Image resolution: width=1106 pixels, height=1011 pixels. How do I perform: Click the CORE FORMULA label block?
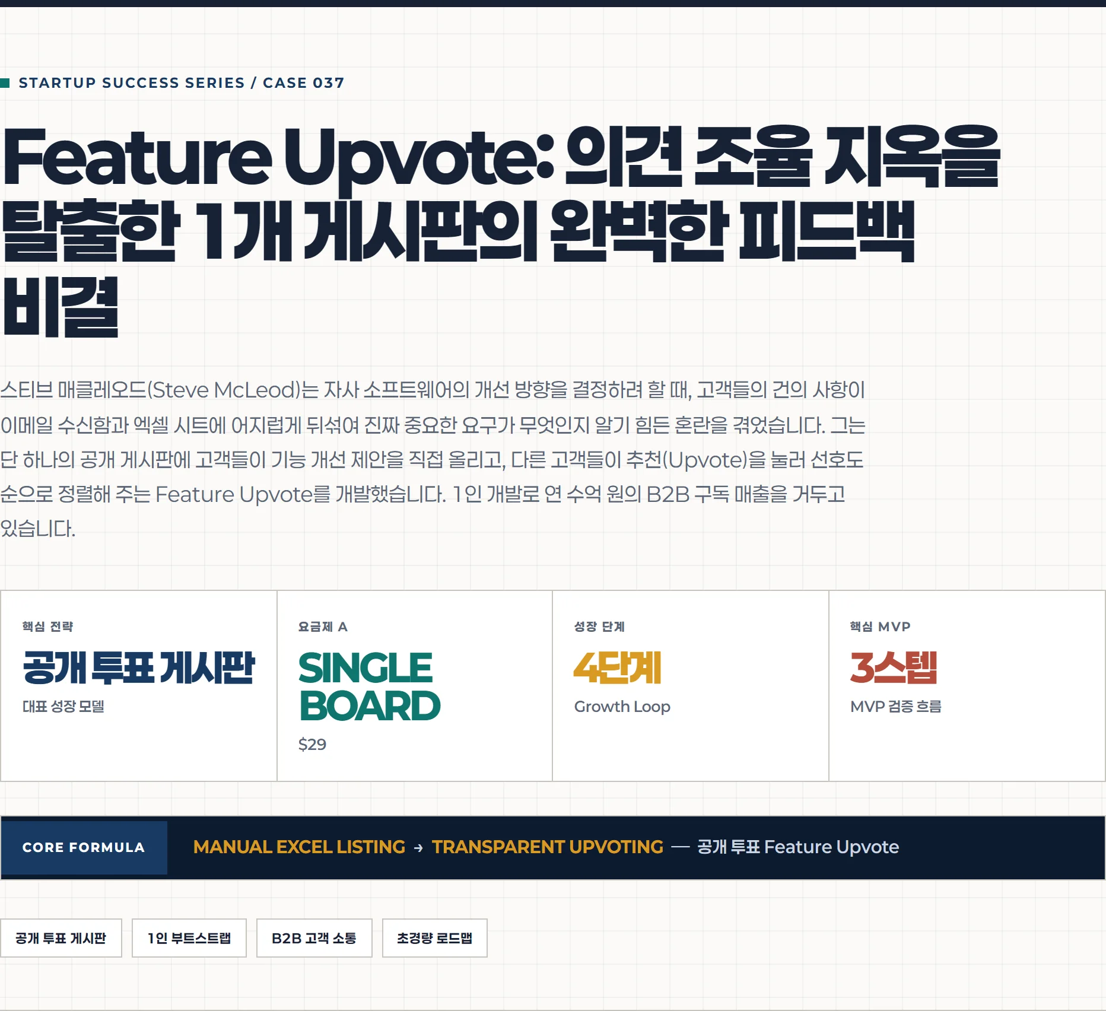(x=84, y=847)
